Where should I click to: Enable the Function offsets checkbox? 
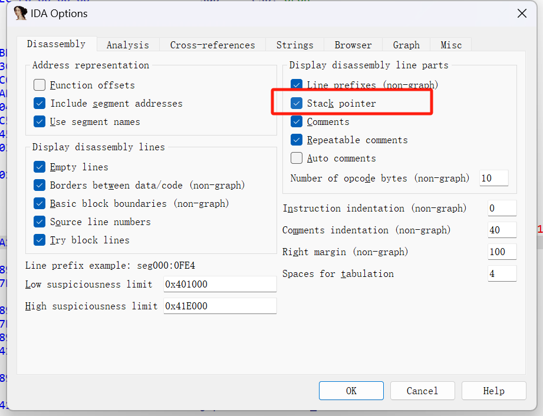[x=40, y=85]
